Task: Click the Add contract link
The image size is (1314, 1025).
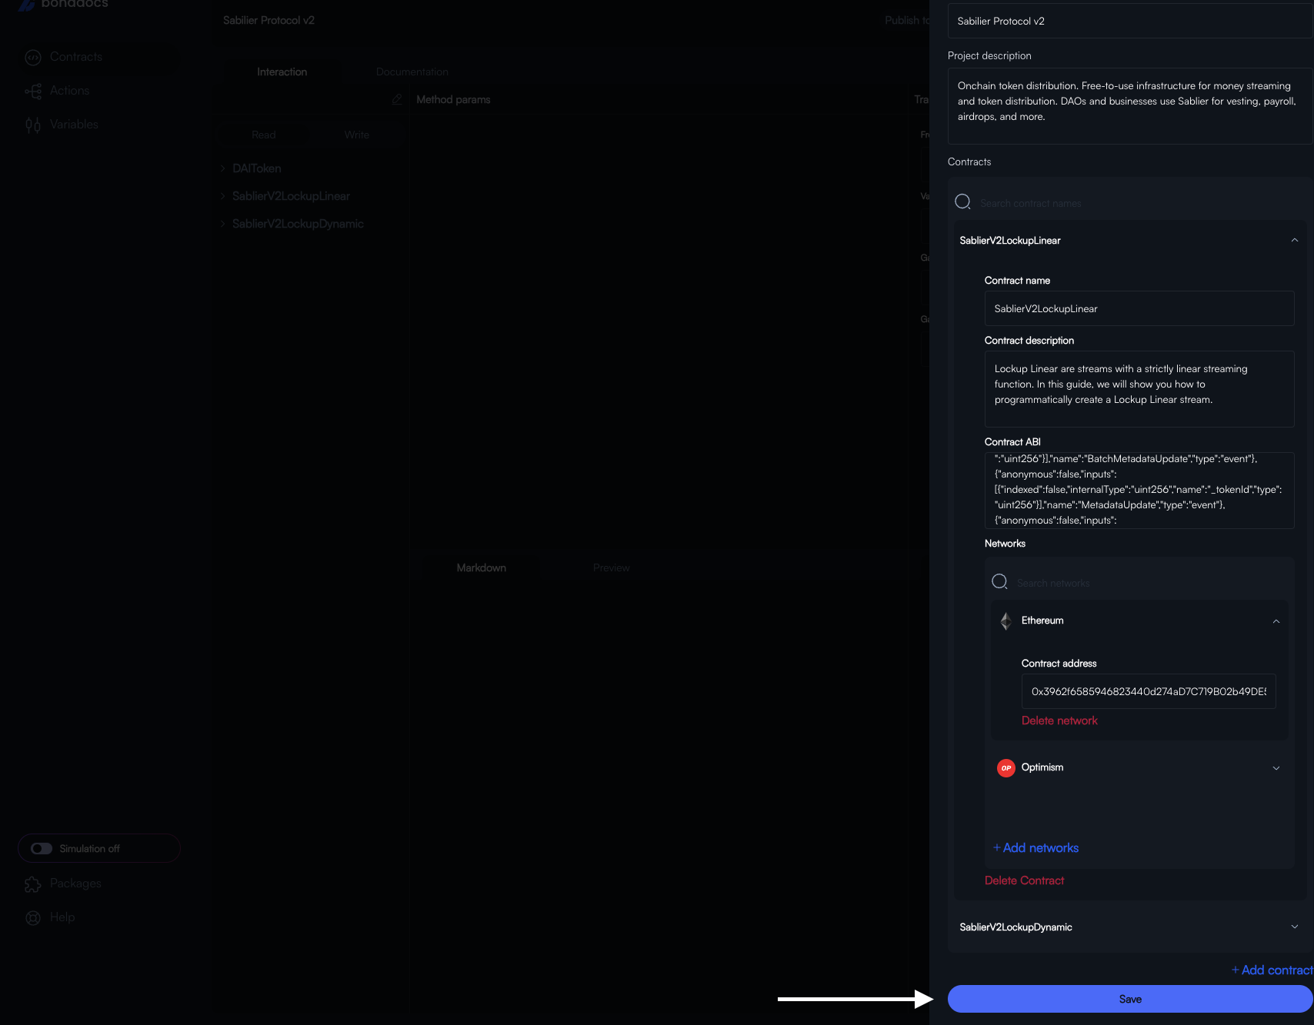Action: point(1272,970)
